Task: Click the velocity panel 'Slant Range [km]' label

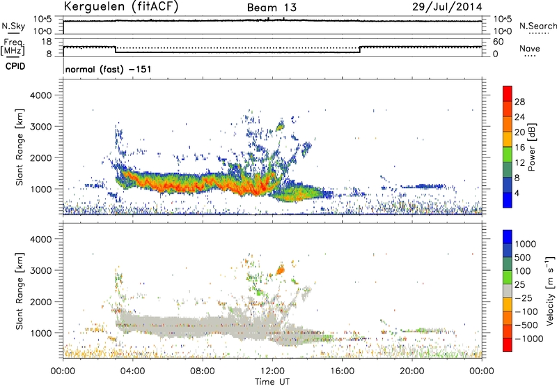Action: (x=19, y=291)
